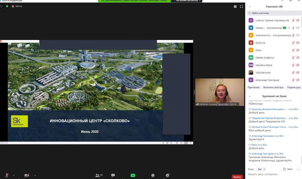The image size is (302, 179).
Task: Click the camera-off icon for Александр Григорьев
Action: [x=297, y=80]
